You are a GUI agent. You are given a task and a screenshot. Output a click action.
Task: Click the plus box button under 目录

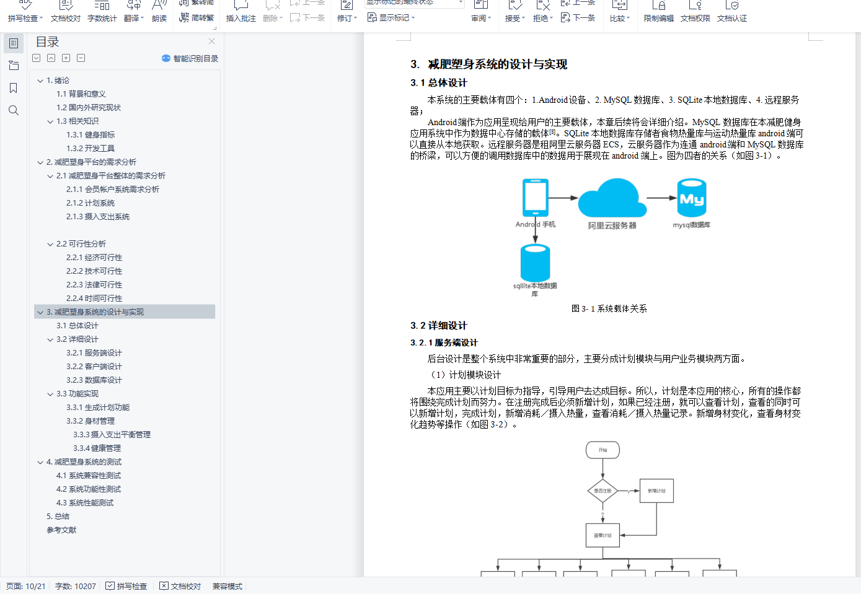[x=66, y=58]
